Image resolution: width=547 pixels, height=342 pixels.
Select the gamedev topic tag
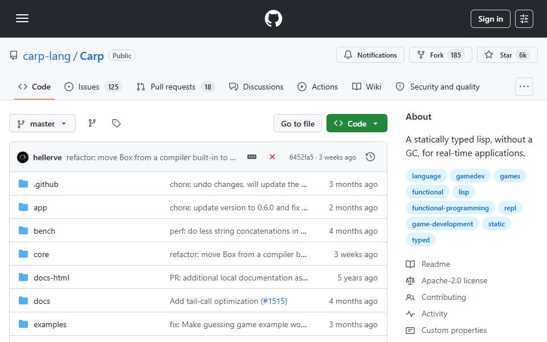point(470,176)
